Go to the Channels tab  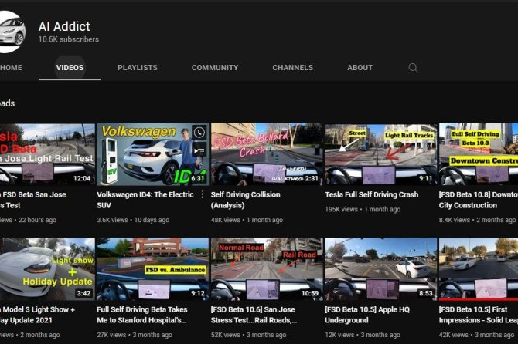coord(292,68)
